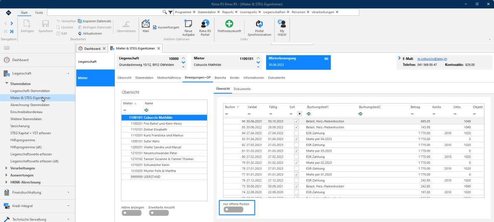Open the Stammdaten tab
494x222 pixels.
[x=144, y=77]
